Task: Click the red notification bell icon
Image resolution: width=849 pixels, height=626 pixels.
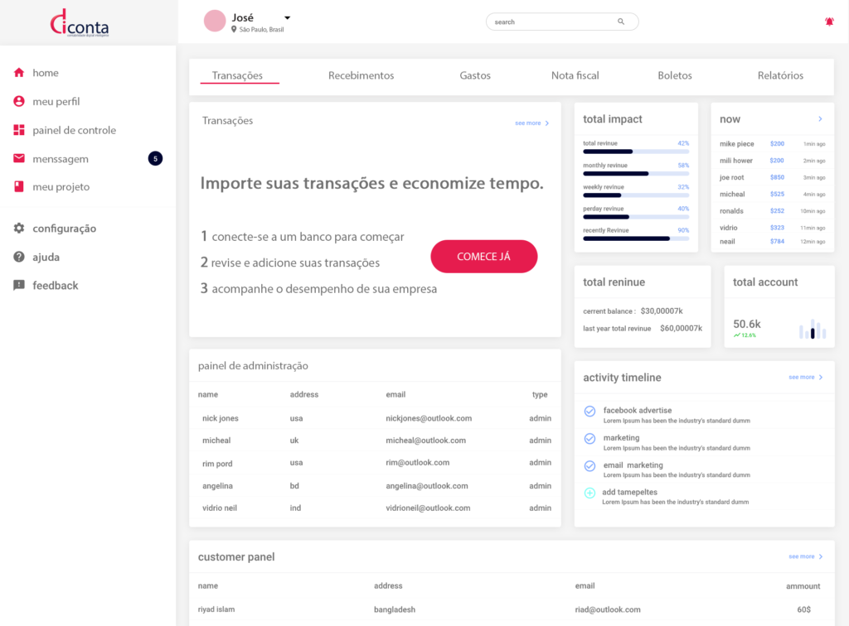Action: [829, 22]
